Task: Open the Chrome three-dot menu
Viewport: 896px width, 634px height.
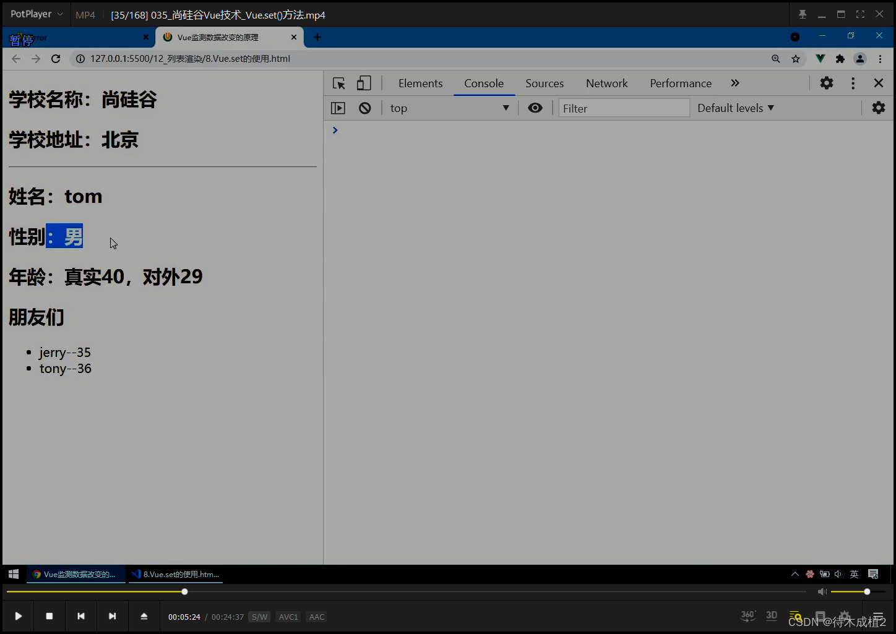Action: 880,59
